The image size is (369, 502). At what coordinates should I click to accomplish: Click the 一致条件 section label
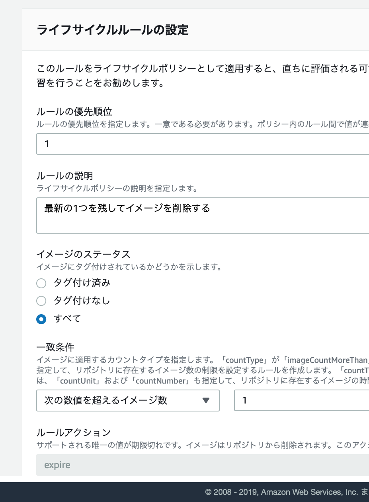tap(49, 346)
